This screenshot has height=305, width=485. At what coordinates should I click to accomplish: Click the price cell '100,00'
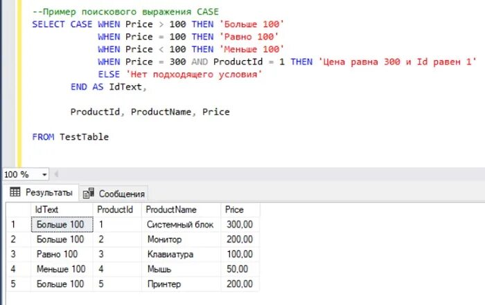click(x=240, y=254)
